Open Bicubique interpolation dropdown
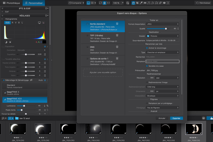The height and width of the screenshot is (142, 213). (x=163, y=96)
